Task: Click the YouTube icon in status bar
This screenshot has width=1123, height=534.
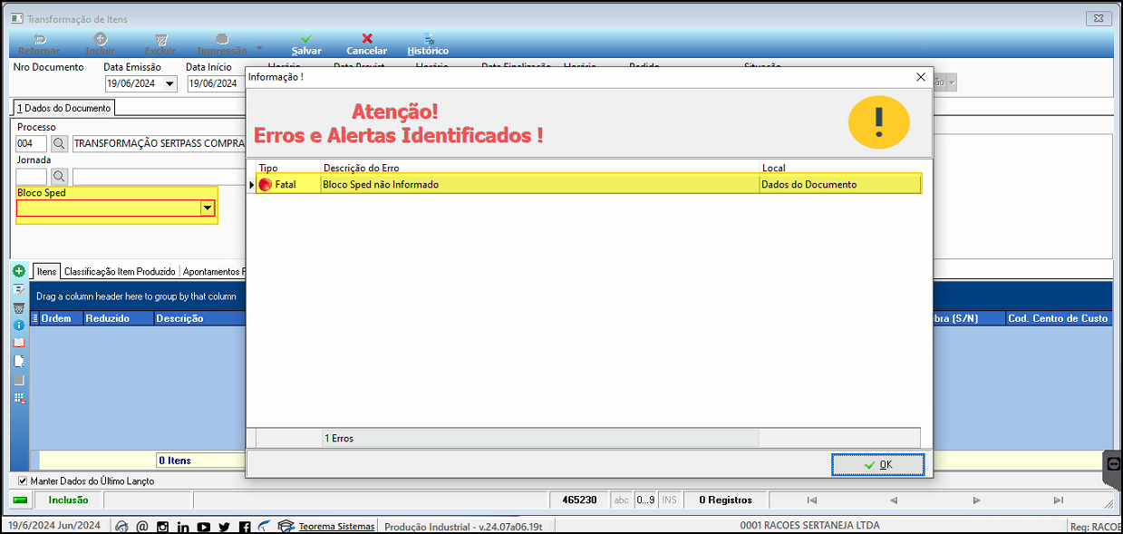Action: click(x=203, y=526)
